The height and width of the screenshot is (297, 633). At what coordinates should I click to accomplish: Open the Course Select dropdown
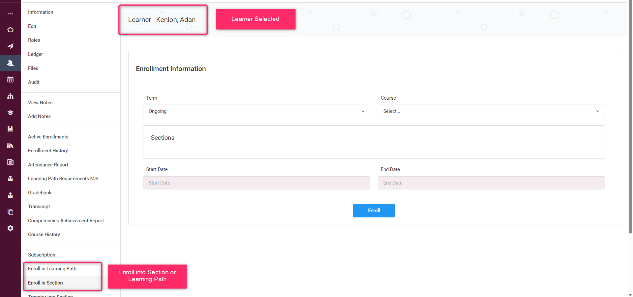tap(491, 111)
